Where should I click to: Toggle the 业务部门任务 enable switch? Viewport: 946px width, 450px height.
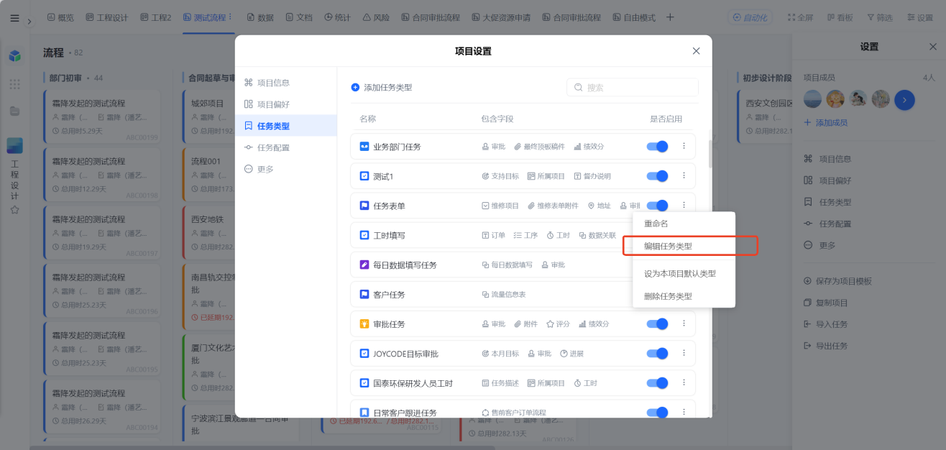tap(658, 147)
